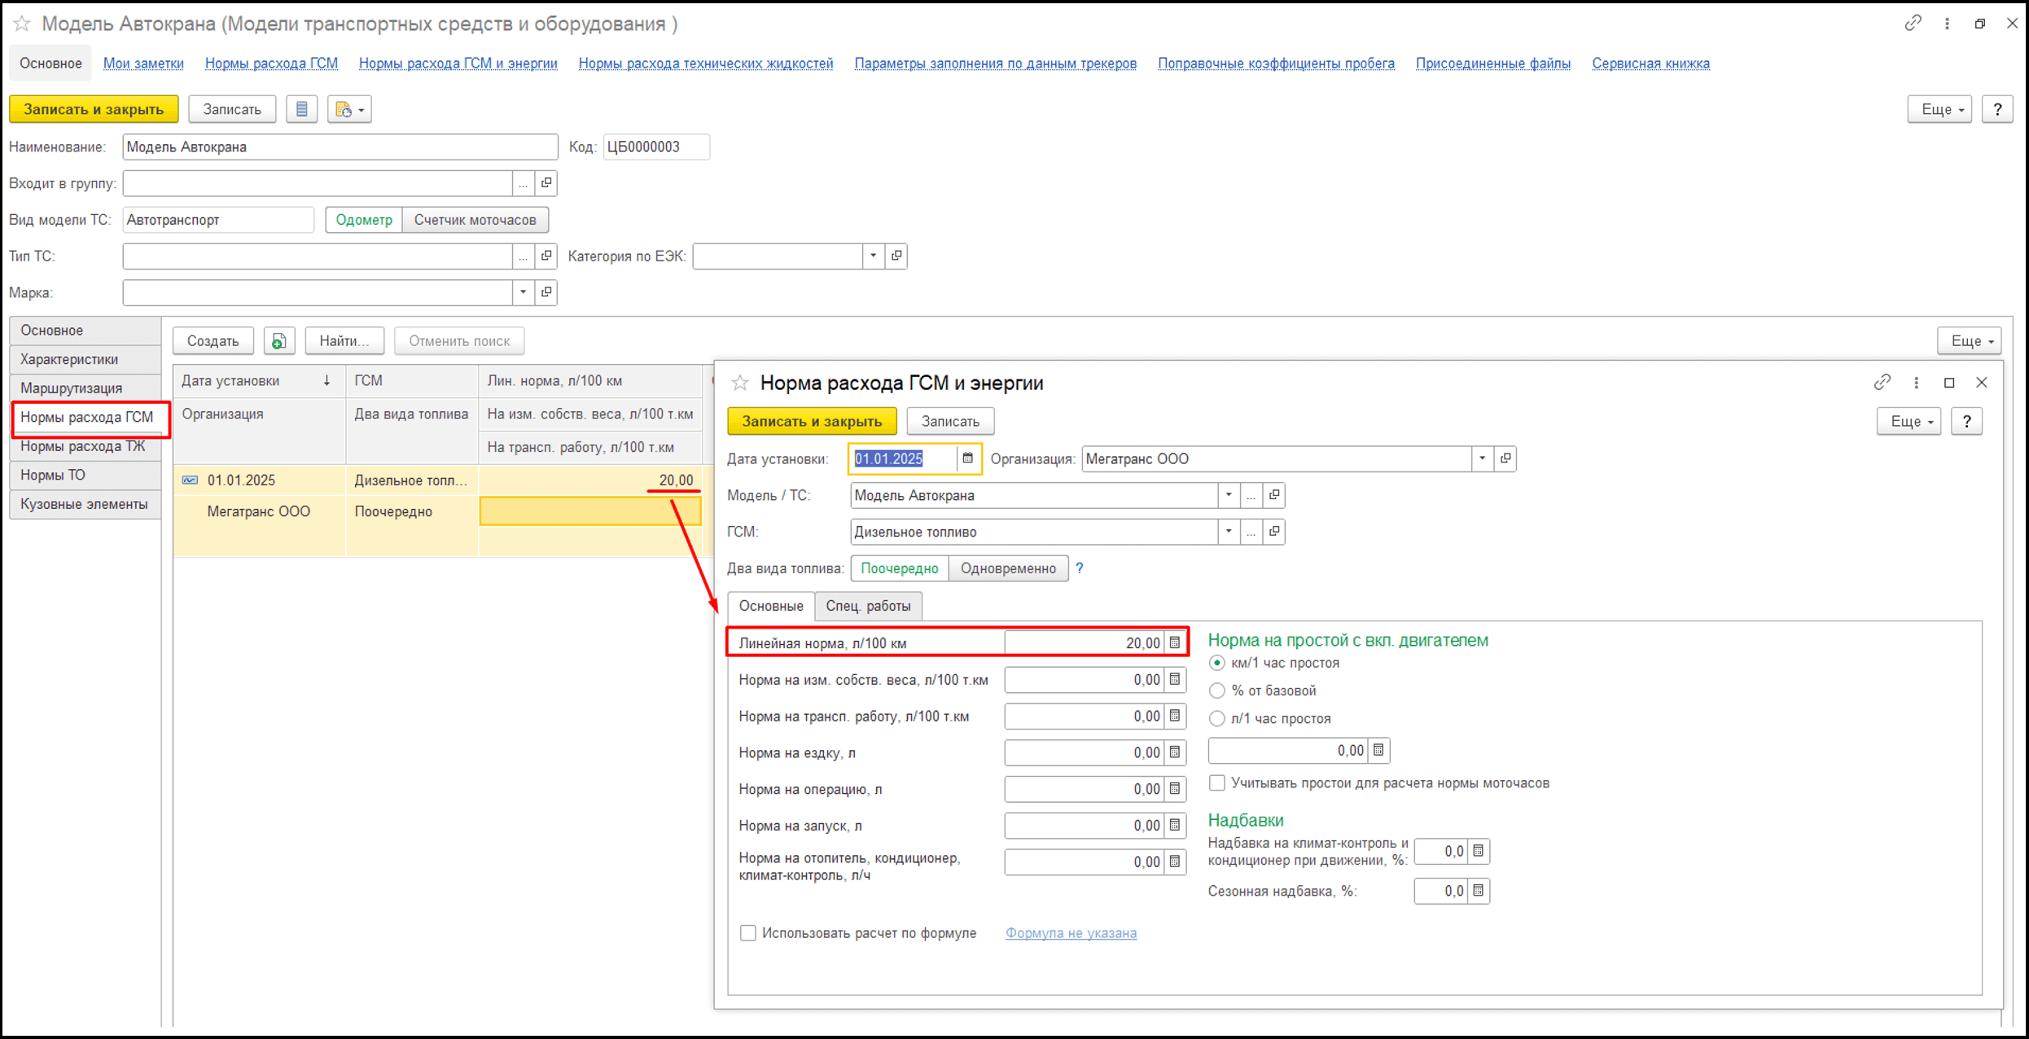Add model to favorites with star icon
The height and width of the screenshot is (1039, 2029).
click(x=22, y=24)
